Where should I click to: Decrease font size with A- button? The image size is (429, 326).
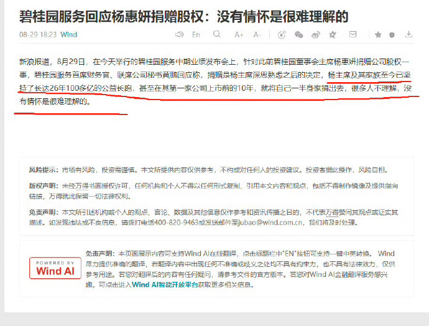tap(257, 34)
